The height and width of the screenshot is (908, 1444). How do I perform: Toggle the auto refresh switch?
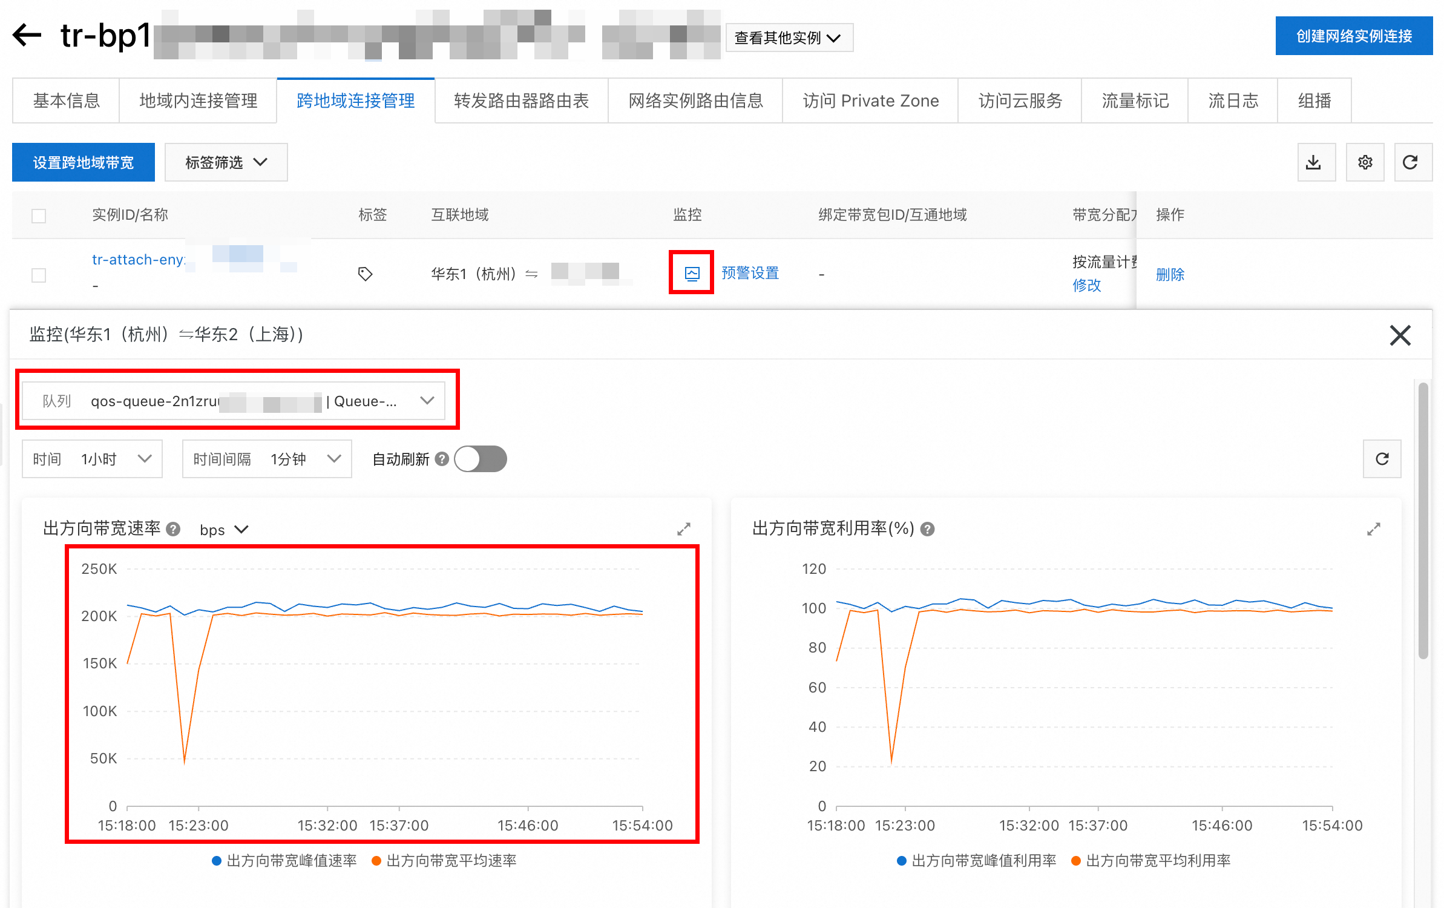tap(481, 459)
